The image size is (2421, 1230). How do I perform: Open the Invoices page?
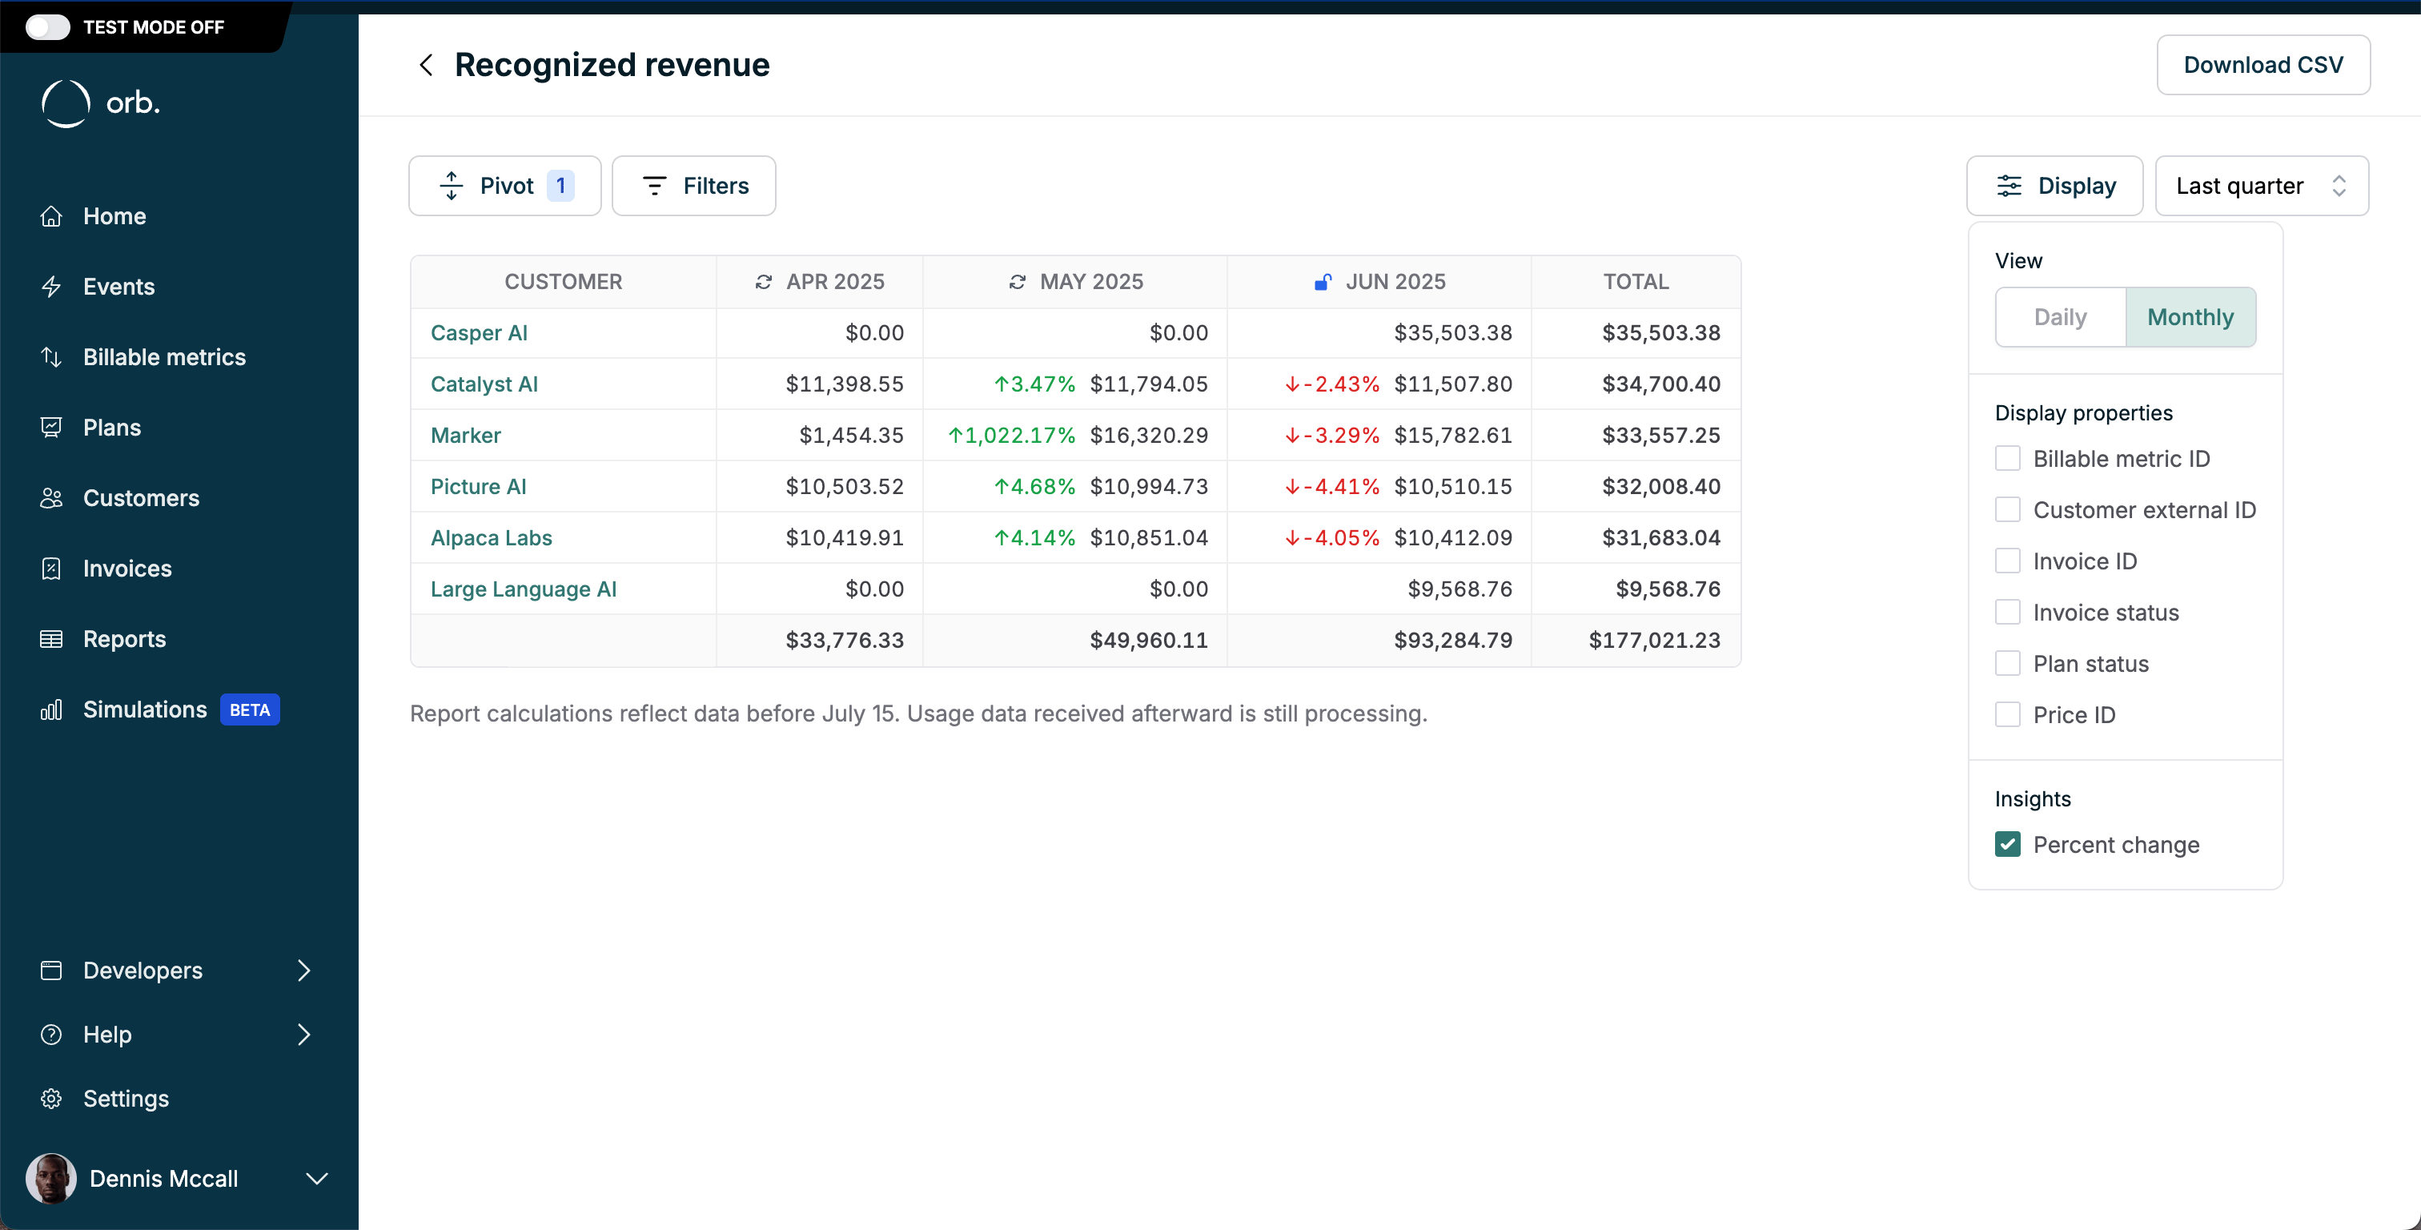(126, 569)
